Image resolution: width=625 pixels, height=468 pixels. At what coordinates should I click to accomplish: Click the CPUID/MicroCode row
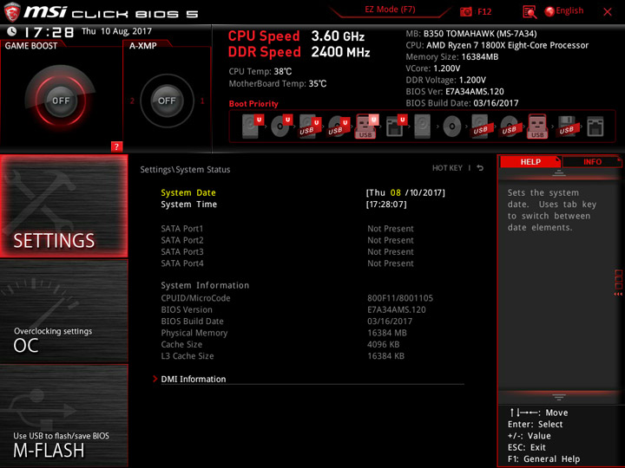tap(297, 298)
